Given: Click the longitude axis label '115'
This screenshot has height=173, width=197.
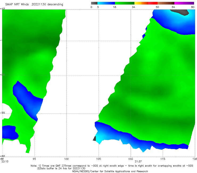Looking at the screenshot, I should (163, 159).
